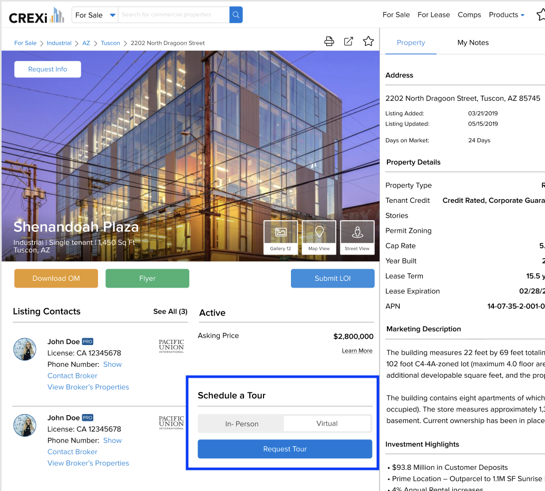Select the Virtual tour option
Image resolution: width=545 pixels, height=491 pixels.
coord(327,424)
